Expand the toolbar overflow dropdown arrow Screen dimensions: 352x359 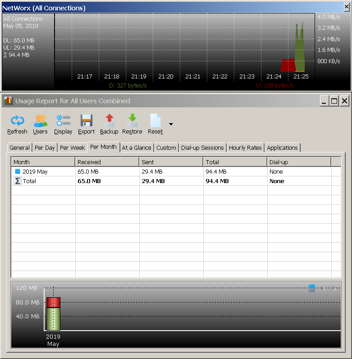coord(171,124)
